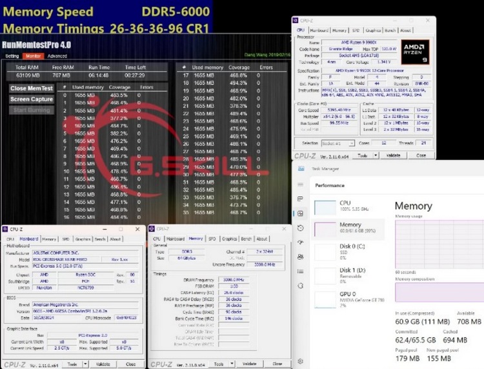Click Validate in CPU-Z Memory window
The image size is (484, 369).
pyautogui.click(x=249, y=363)
